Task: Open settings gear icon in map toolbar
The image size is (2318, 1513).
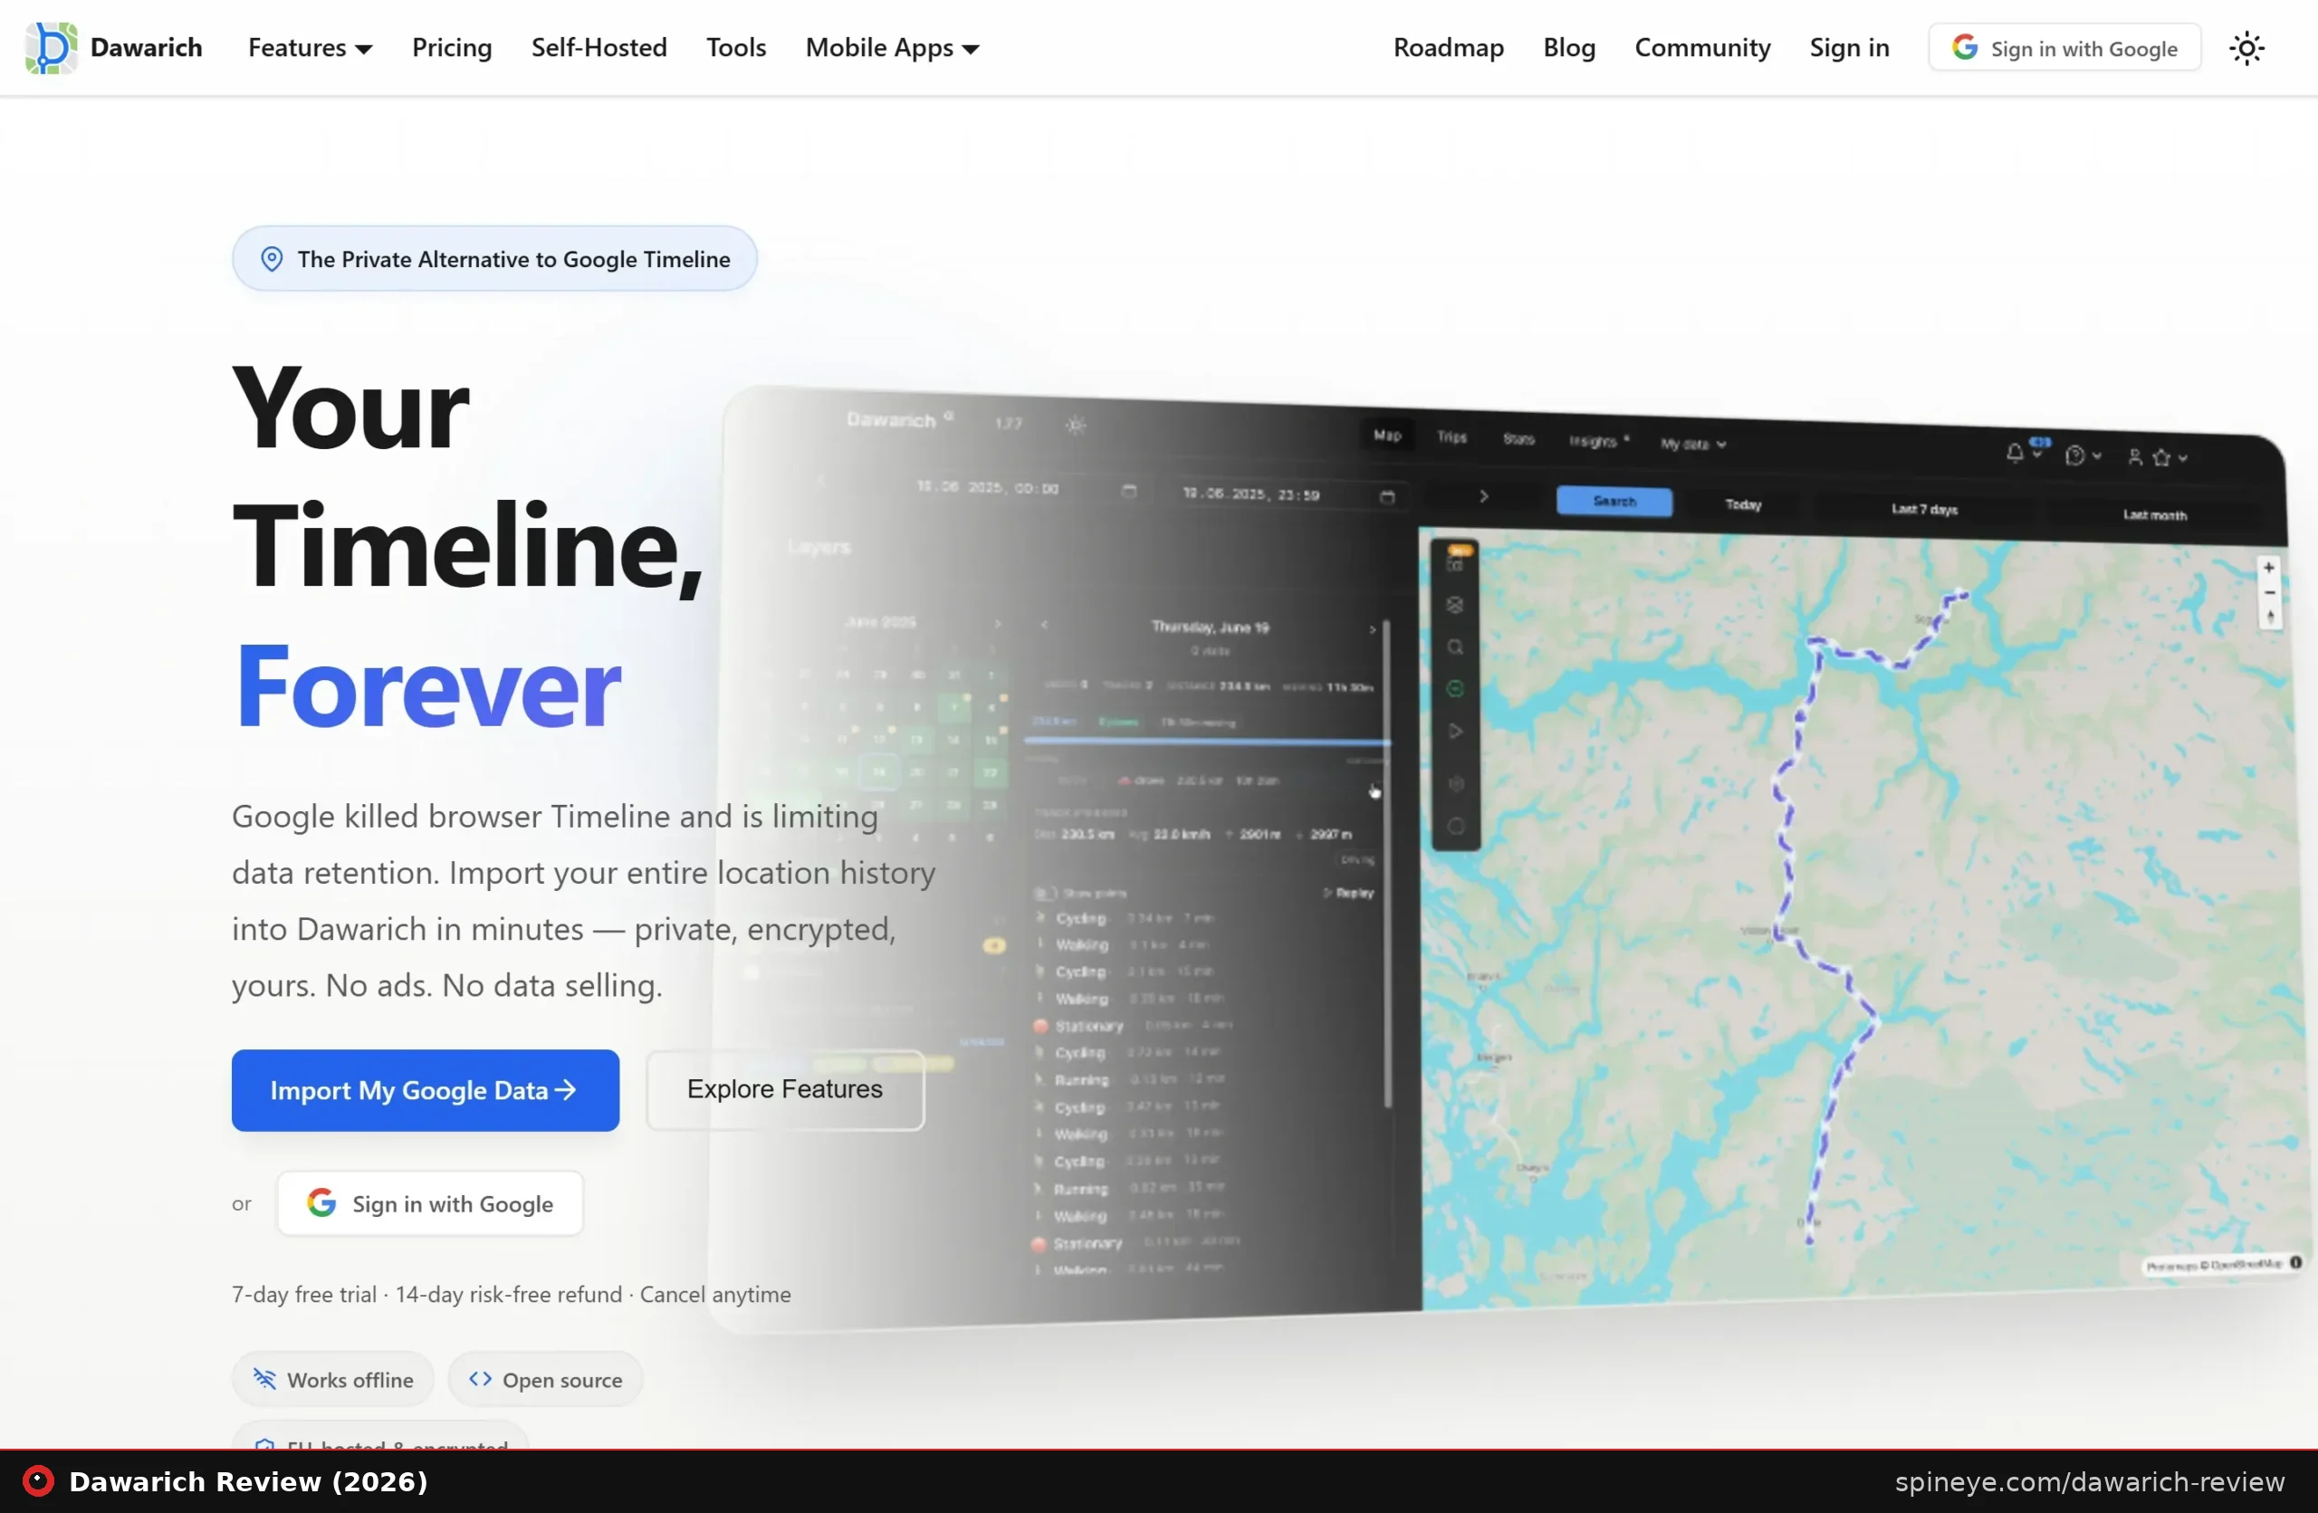Action: point(1456,784)
